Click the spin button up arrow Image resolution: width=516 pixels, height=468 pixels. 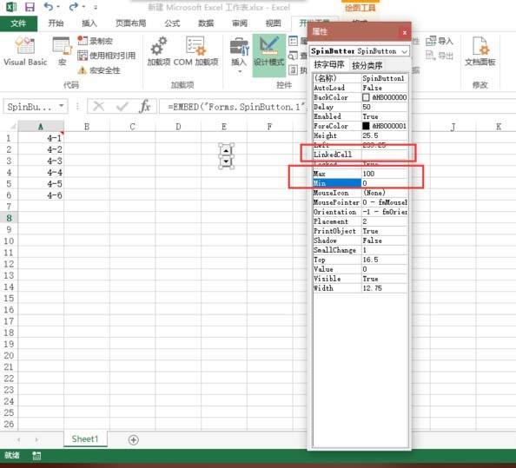[226, 150]
